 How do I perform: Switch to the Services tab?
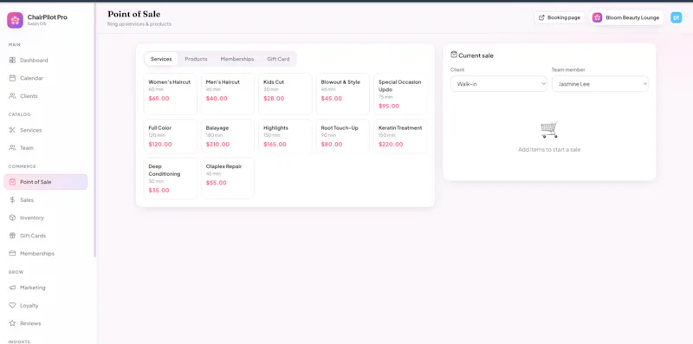click(x=161, y=59)
